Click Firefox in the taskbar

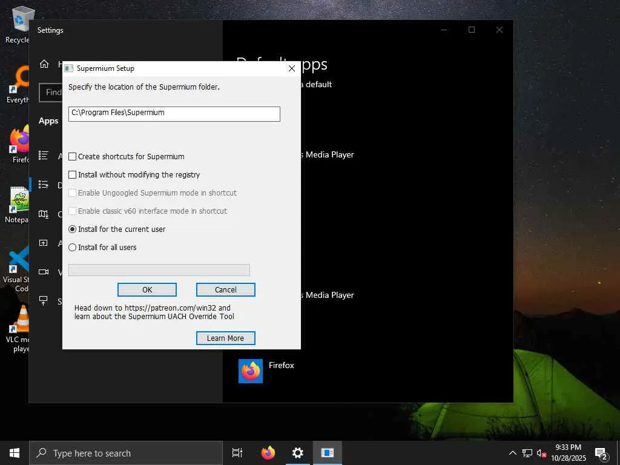click(268, 453)
